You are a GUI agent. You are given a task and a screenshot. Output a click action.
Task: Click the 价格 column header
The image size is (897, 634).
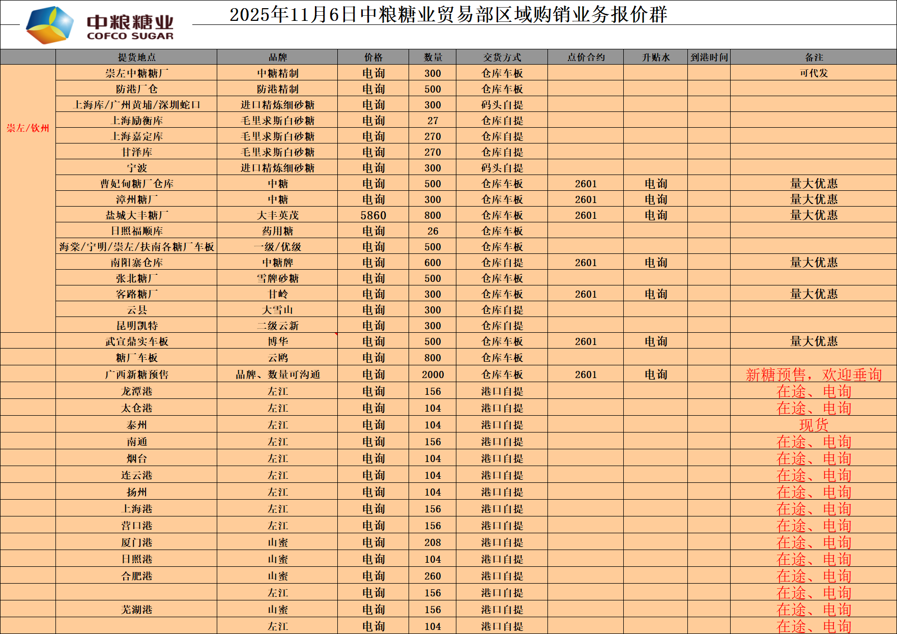click(x=373, y=57)
